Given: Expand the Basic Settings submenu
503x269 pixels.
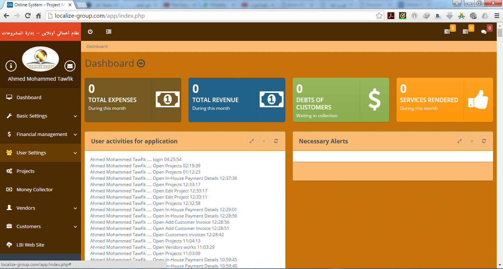Looking at the screenshot, I should pyautogui.click(x=41, y=116).
